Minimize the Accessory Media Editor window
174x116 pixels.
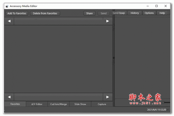coord(148,6)
